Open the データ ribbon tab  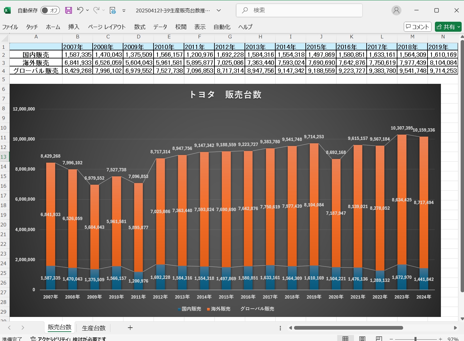[x=160, y=27]
